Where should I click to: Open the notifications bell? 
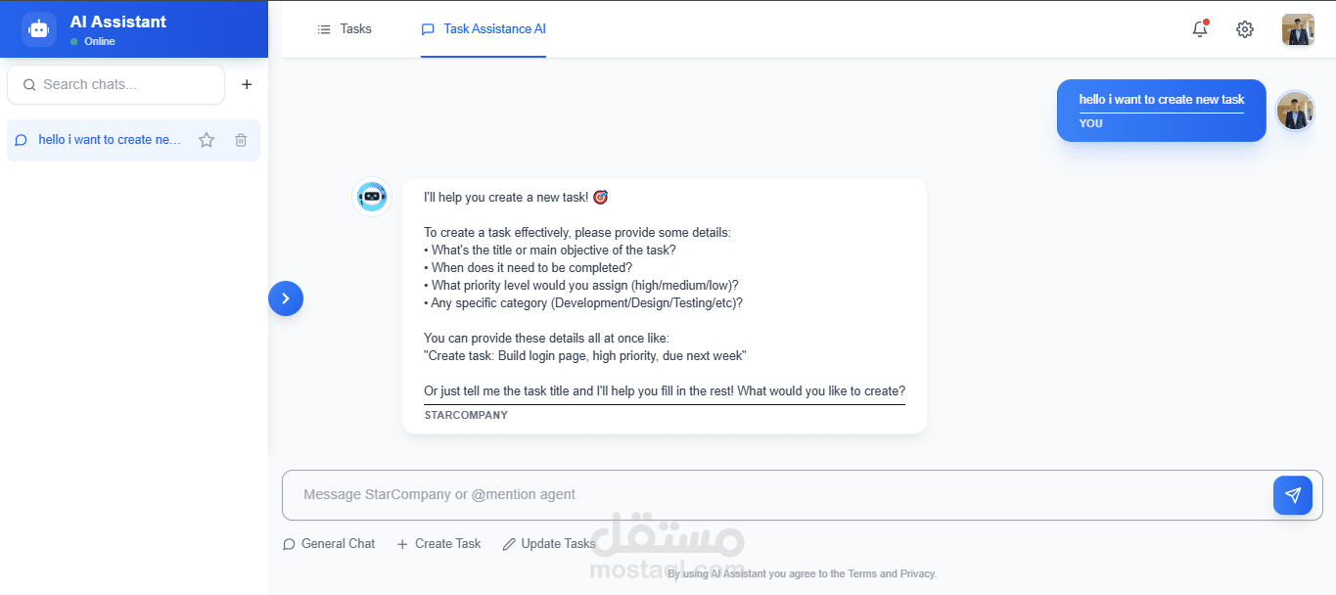click(1200, 29)
